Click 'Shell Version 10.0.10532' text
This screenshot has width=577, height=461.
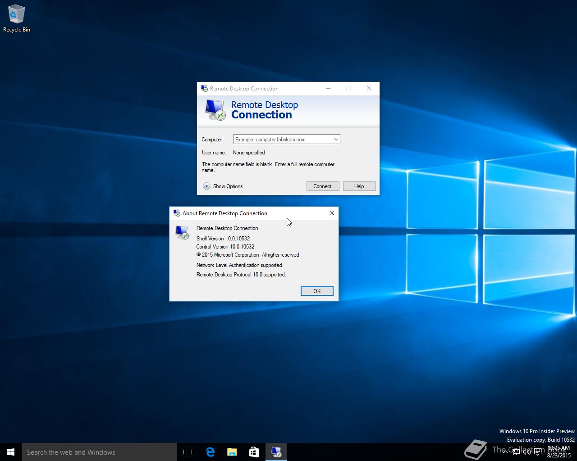click(223, 239)
